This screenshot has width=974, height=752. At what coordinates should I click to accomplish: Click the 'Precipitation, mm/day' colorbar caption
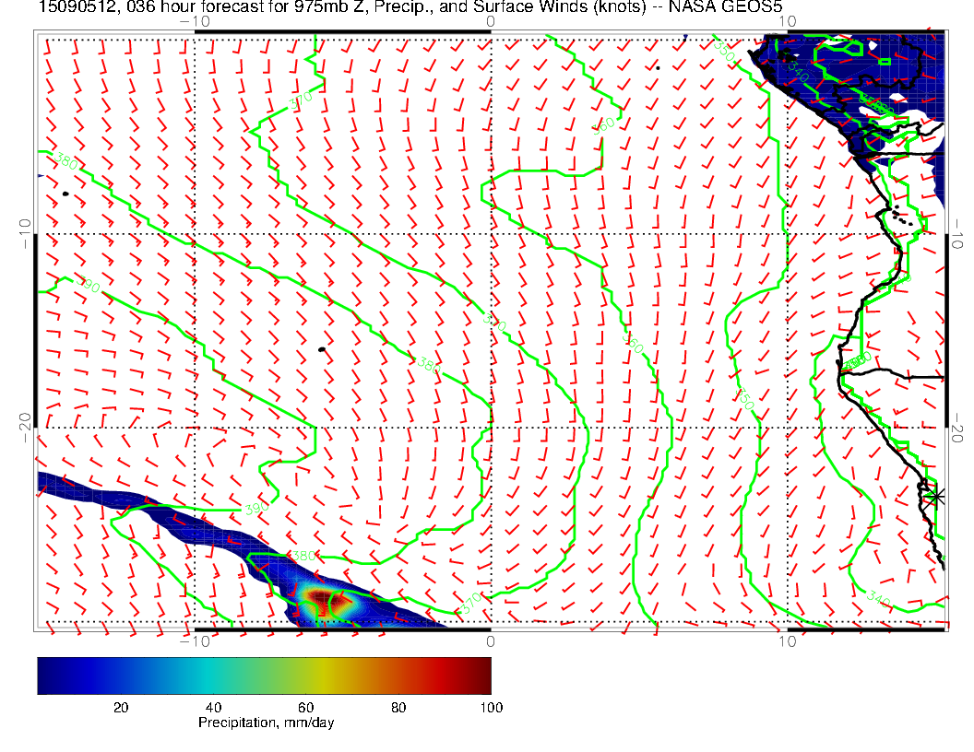pos(266,723)
